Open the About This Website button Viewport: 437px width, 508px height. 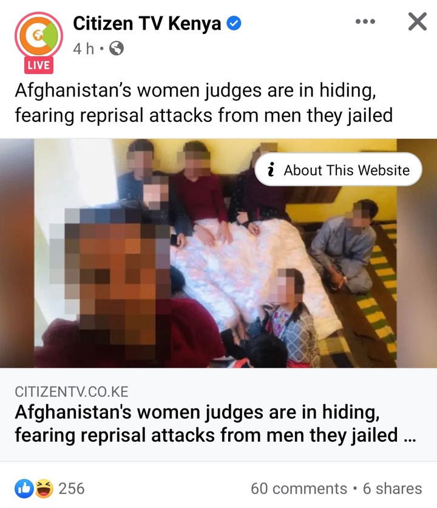coord(339,169)
